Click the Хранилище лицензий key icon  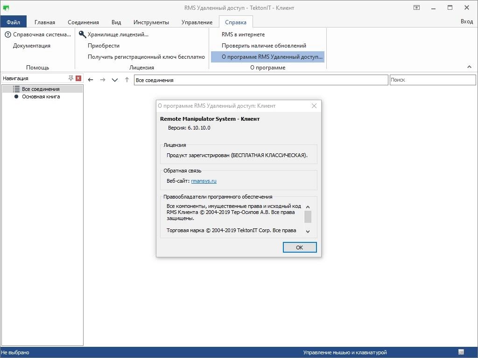click(x=82, y=34)
